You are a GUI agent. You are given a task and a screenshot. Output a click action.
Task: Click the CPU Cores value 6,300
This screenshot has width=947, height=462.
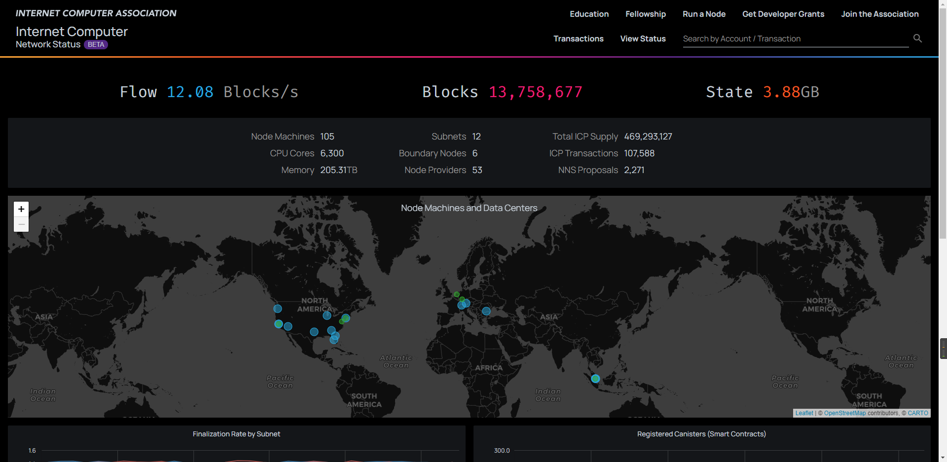click(332, 153)
